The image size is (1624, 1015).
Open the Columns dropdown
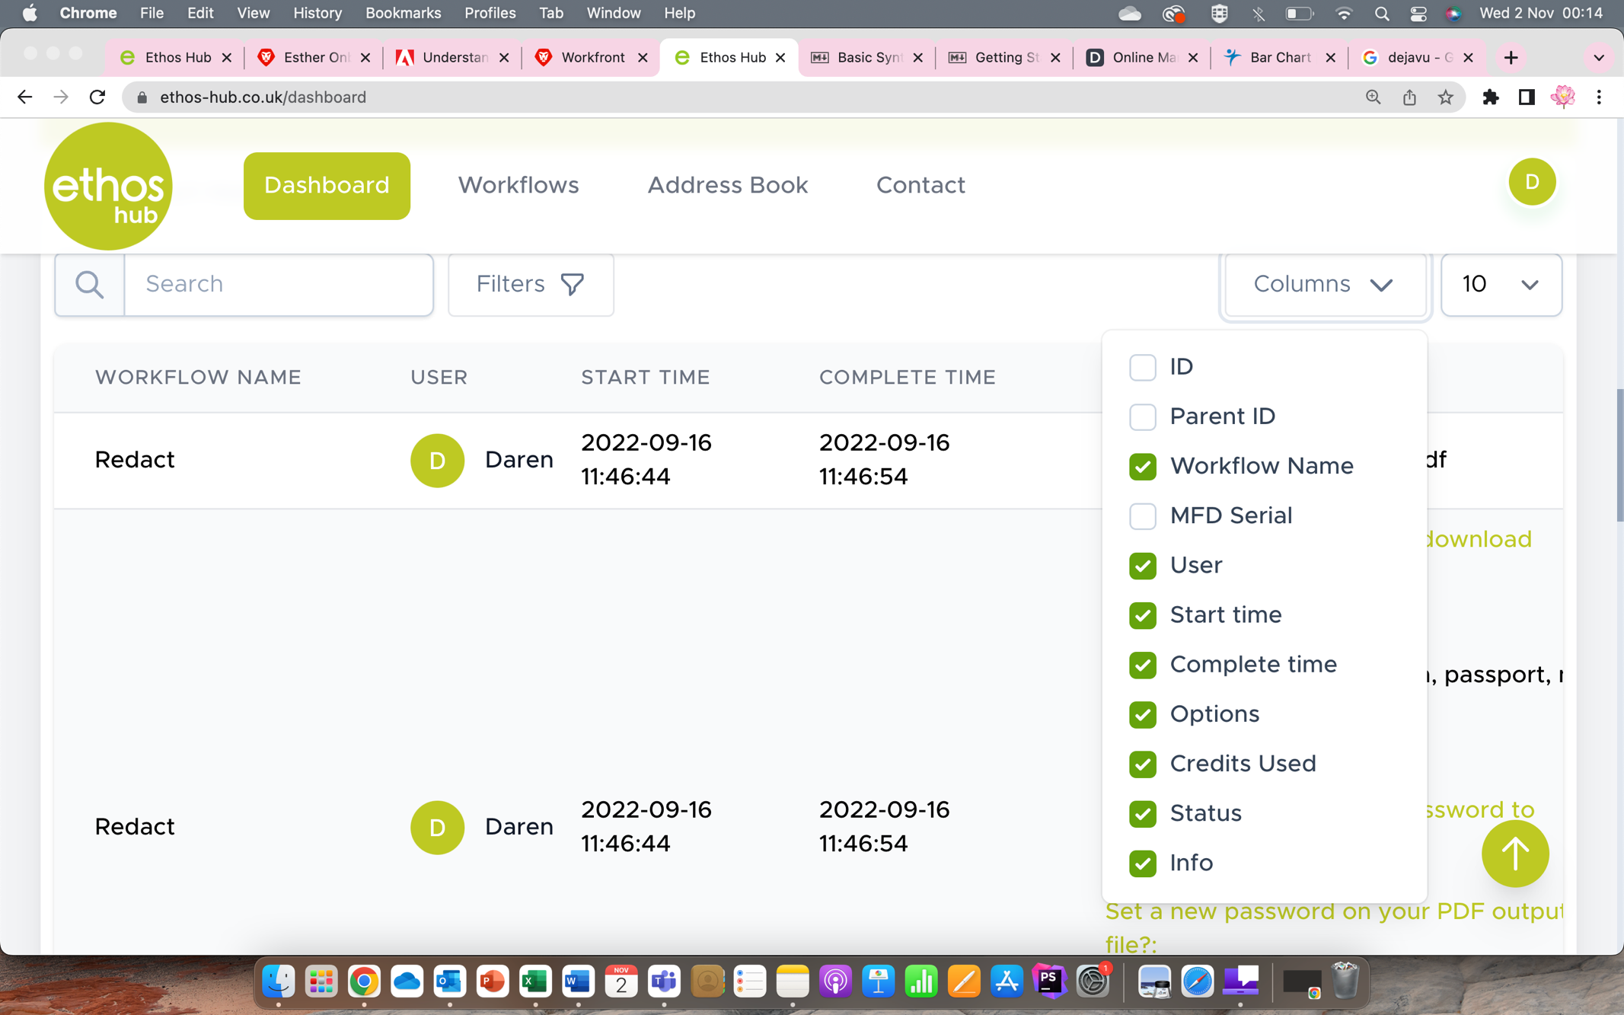[1326, 284]
